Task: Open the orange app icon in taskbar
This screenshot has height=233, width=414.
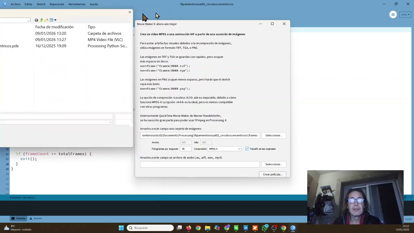Action: tap(255, 228)
